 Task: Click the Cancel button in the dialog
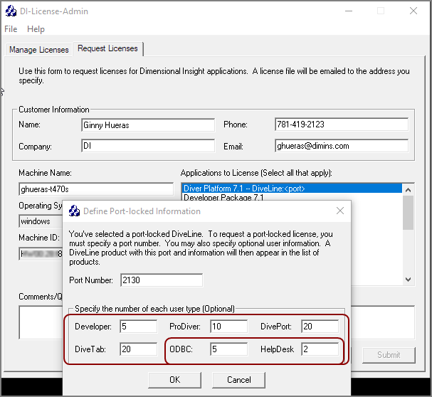pyautogui.click(x=239, y=380)
